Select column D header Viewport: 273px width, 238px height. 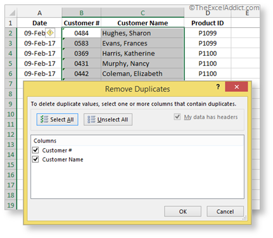208,13
